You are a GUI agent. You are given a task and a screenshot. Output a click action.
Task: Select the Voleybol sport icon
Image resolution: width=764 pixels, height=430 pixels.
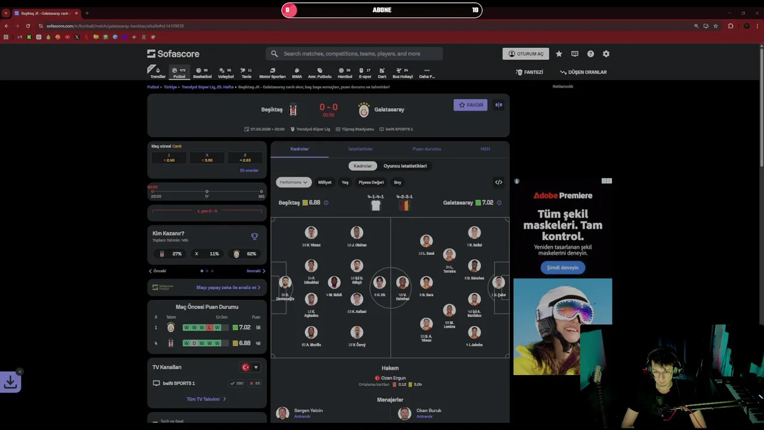tap(226, 73)
